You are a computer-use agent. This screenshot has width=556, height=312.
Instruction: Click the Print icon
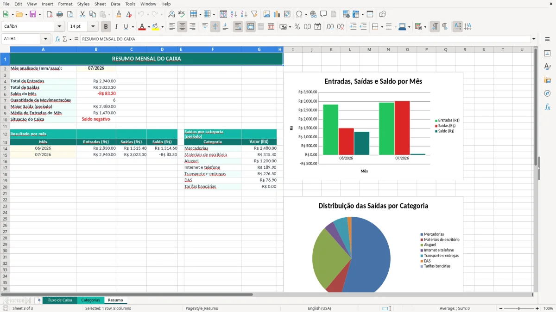click(x=60, y=14)
